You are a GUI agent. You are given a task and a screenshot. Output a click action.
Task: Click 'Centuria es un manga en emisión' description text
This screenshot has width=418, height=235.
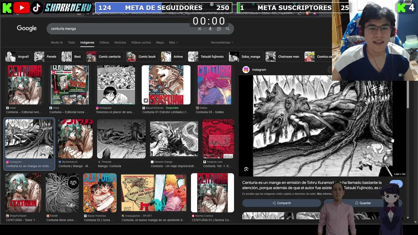(x=312, y=185)
